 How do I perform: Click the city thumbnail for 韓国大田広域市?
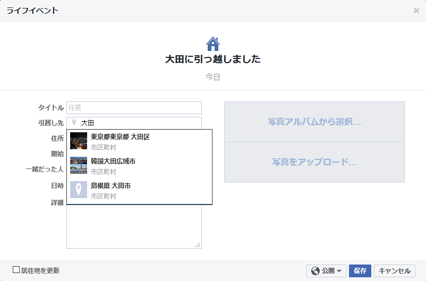tap(79, 165)
